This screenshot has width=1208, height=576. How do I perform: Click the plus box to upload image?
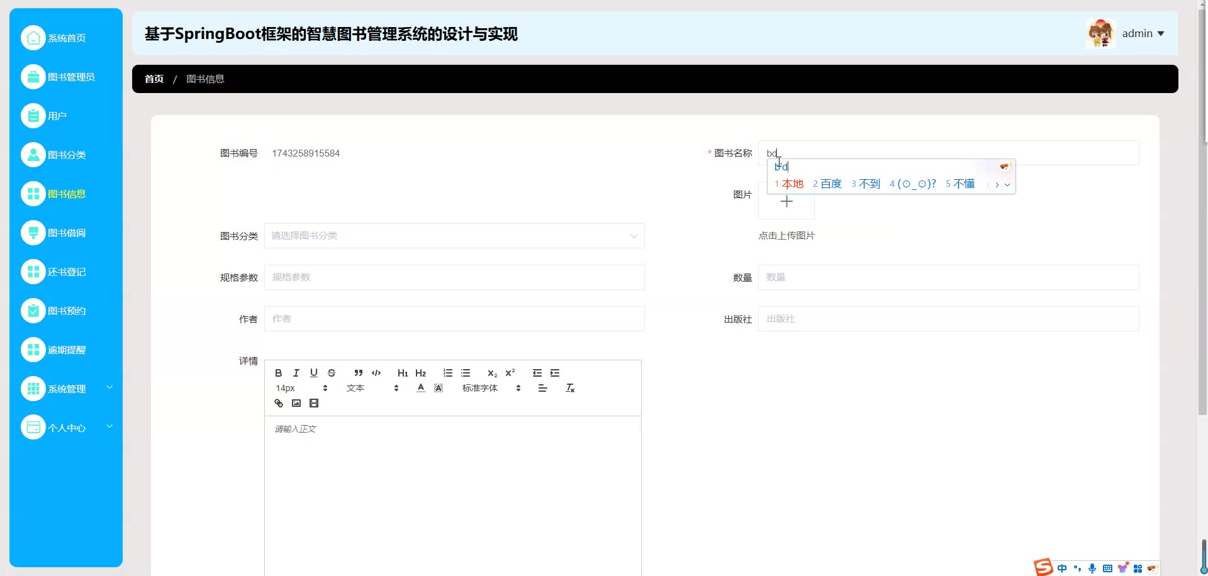click(786, 201)
